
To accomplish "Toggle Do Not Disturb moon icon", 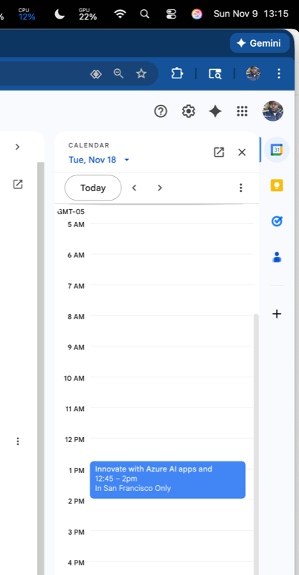I will pos(60,14).
